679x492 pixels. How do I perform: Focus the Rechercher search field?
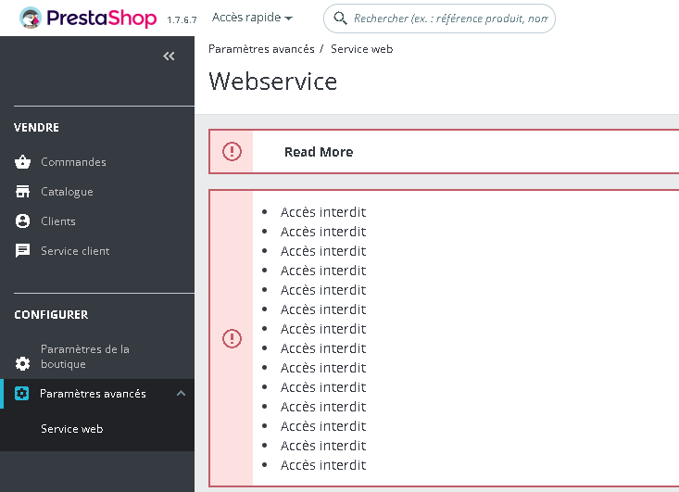(x=439, y=19)
